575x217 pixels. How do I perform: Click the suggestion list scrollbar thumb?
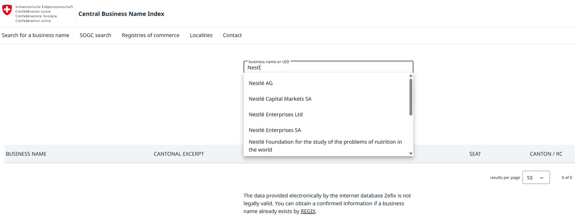[x=411, y=97]
